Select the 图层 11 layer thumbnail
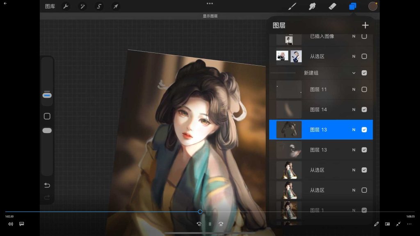The image size is (420, 236). pos(289,89)
